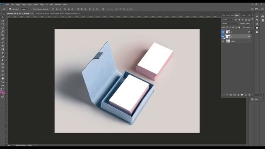This screenshot has width=265, height=149.
Task: Enable the Show Transform Controls checkbox
Action: coord(31,9)
